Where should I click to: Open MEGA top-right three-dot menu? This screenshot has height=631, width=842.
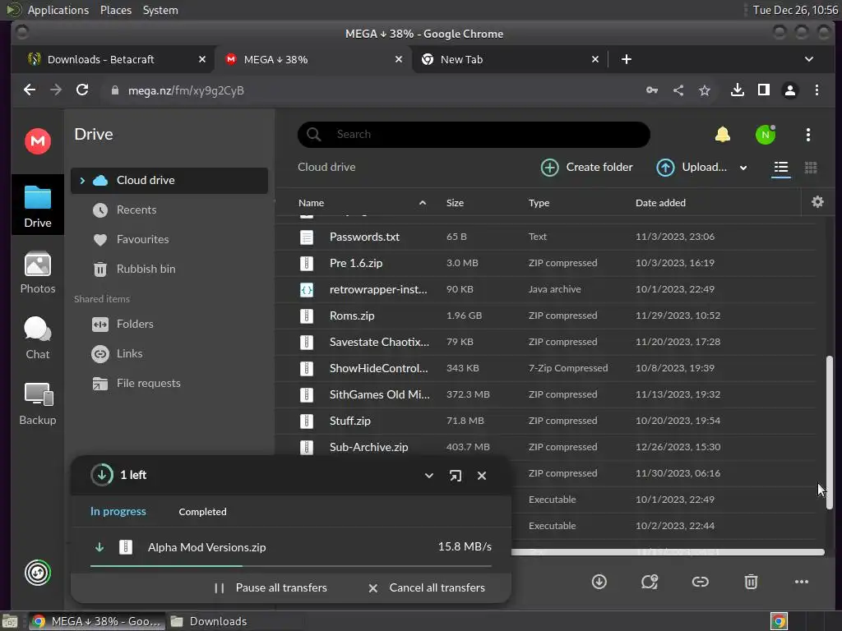pyautogui.click(x=808, y=135)
